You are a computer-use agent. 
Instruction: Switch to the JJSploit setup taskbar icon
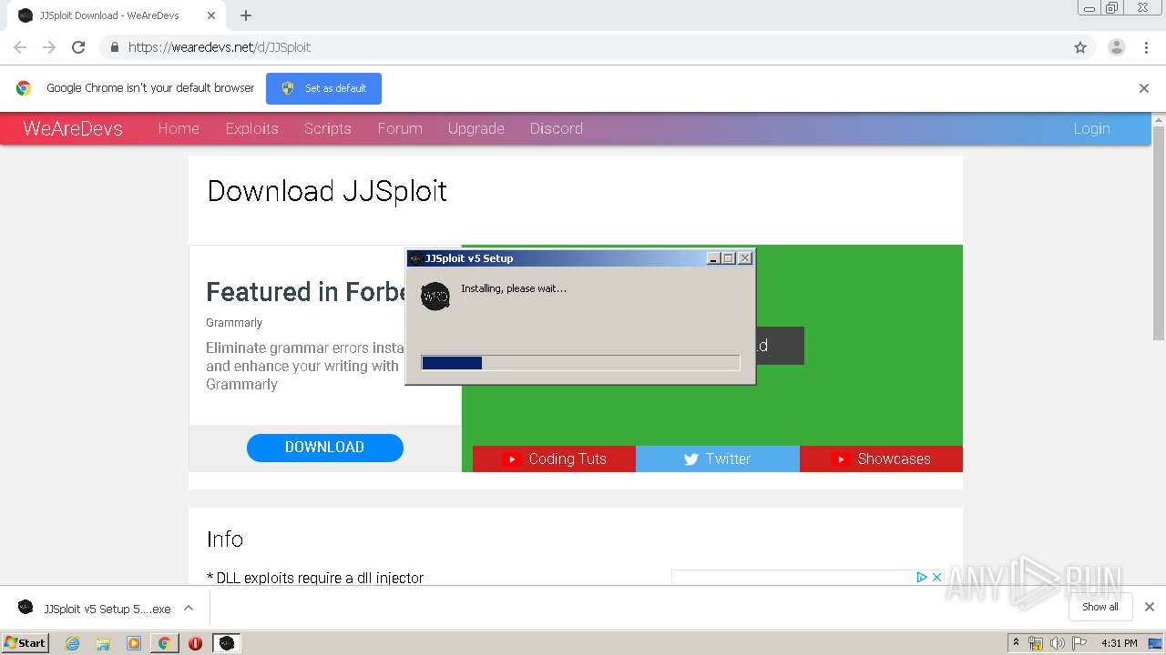coord(227,643)
